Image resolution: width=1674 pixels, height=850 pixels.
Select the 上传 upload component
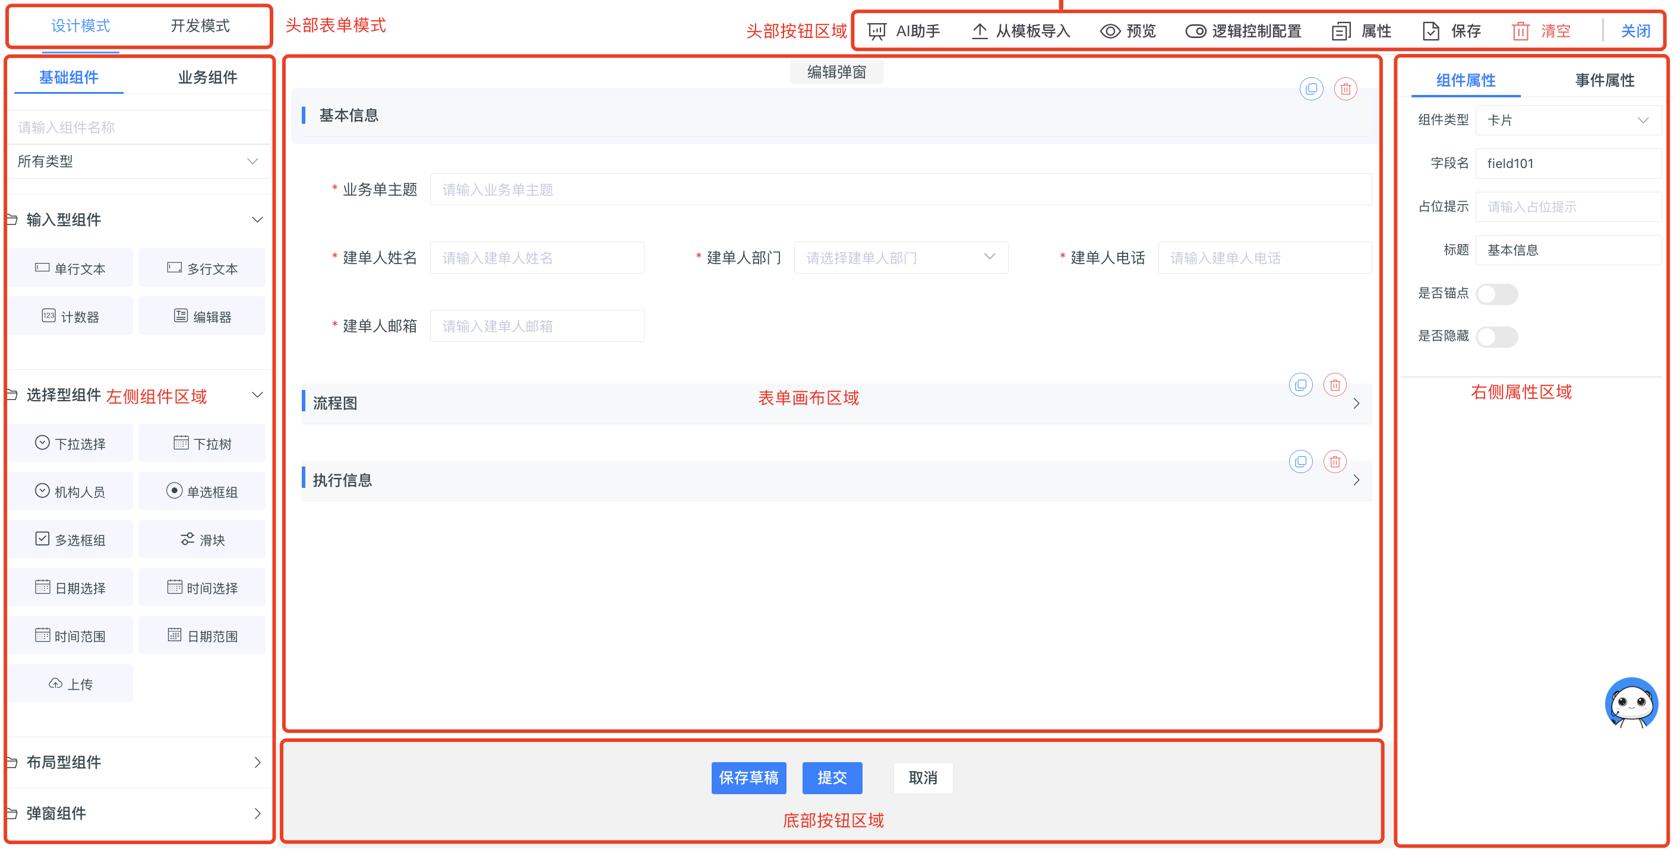coord(70,683)
